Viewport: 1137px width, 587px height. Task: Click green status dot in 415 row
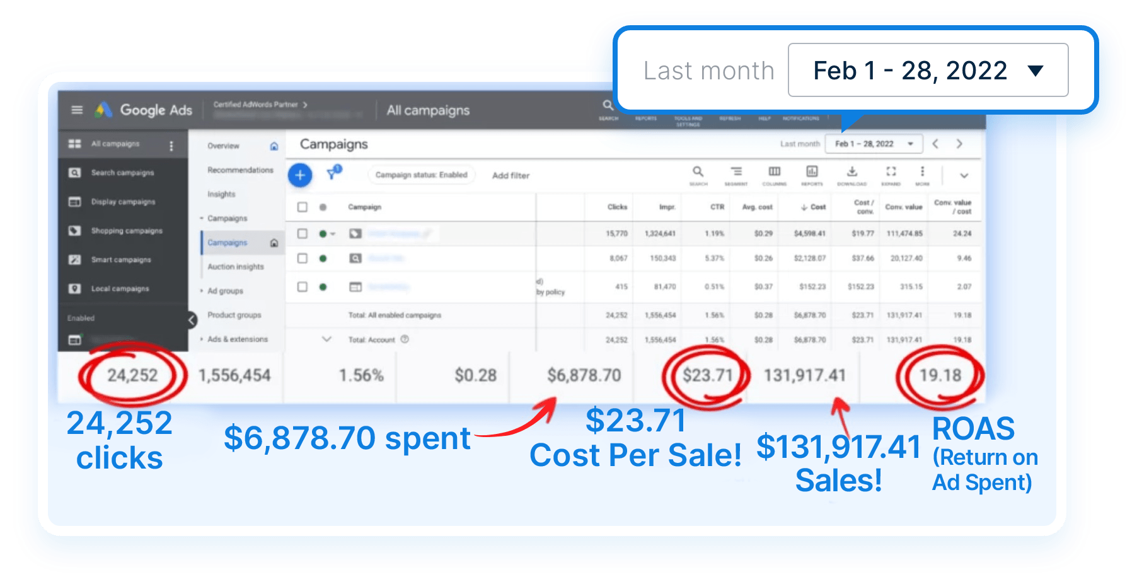point(323,287)
